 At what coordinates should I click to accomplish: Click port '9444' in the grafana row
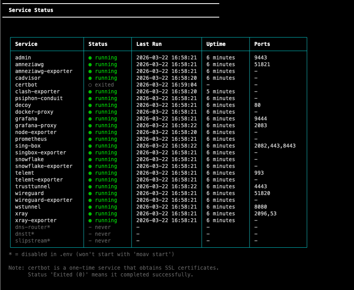pos(261,118)
